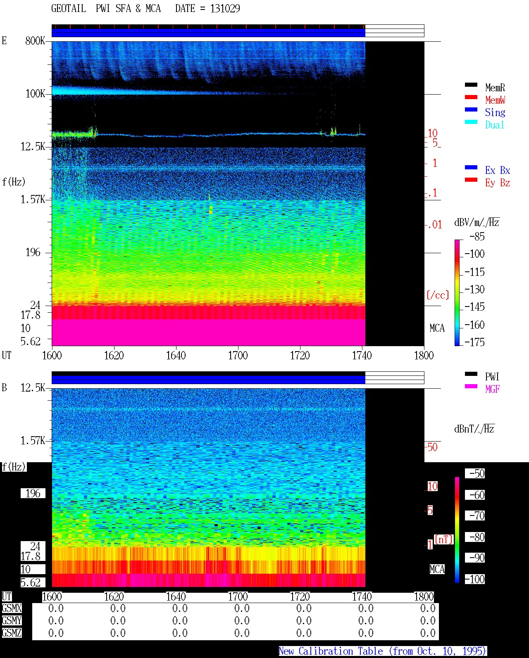Click the dBnT/√Hz unit label

click(x=474, y=429)
